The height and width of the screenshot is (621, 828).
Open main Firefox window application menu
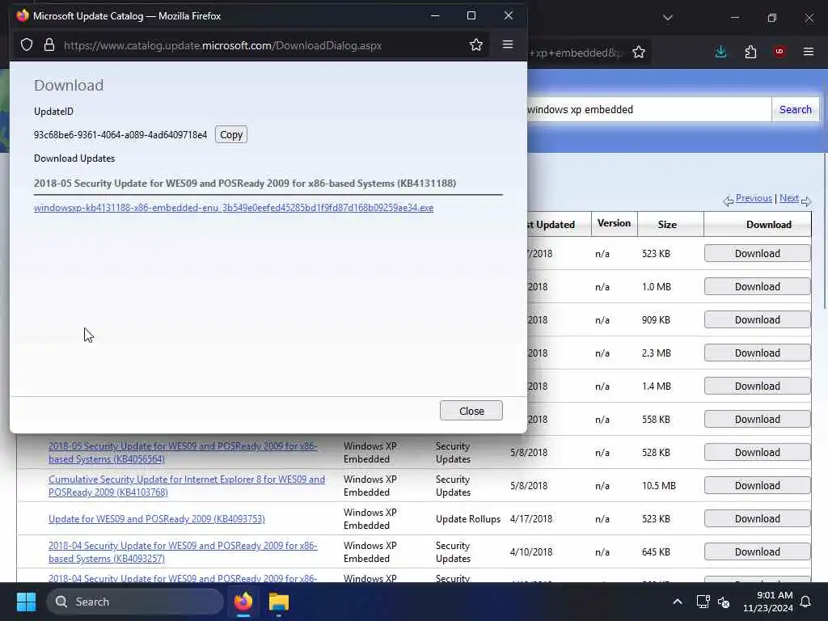pos(808,52)
